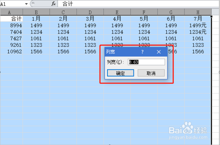Click the formula bar containing 合计
This screenshot has height=145, width=220.
(138, 4)
